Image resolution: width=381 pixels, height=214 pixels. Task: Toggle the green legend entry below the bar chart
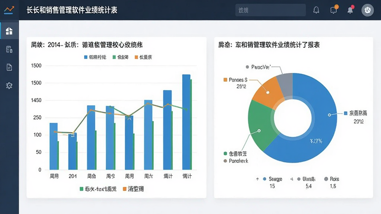(98, 189)
